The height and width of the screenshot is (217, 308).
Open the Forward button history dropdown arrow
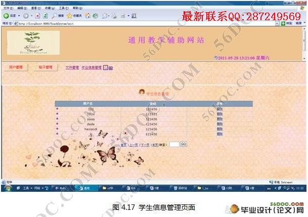point(31,16)
